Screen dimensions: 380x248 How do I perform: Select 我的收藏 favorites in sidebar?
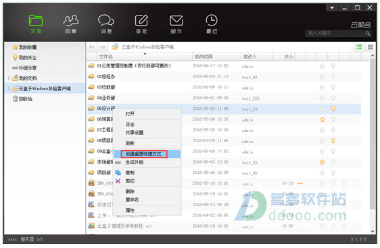pos(24,47)
